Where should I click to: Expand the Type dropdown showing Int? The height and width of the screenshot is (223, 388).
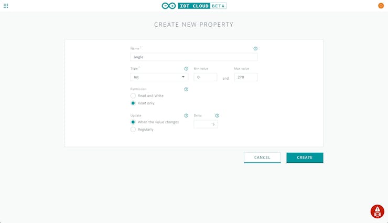[x=159, y=77]
